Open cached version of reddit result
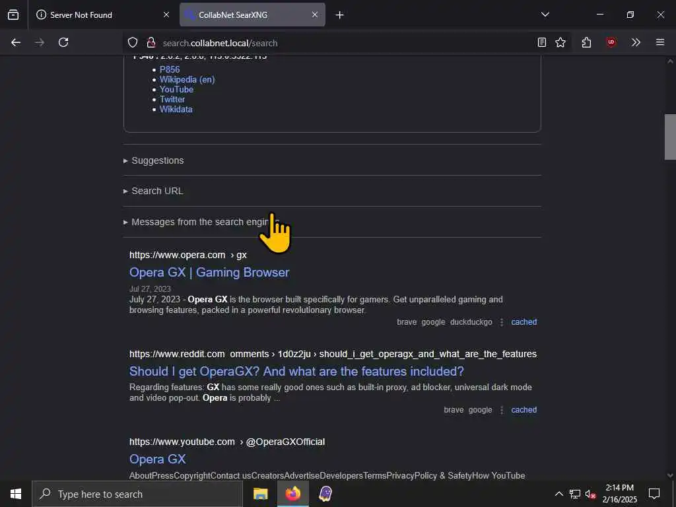This screenshot has height=507, width=676. click(x=524, y=410)
